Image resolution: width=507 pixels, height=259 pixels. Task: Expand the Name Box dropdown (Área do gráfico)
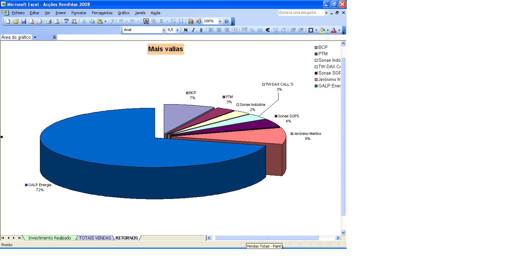pyautogui.click(x=35, y=37)
